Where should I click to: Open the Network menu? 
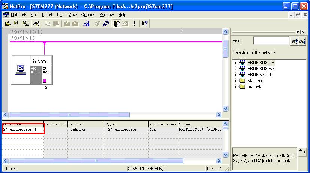coord(19,15)
